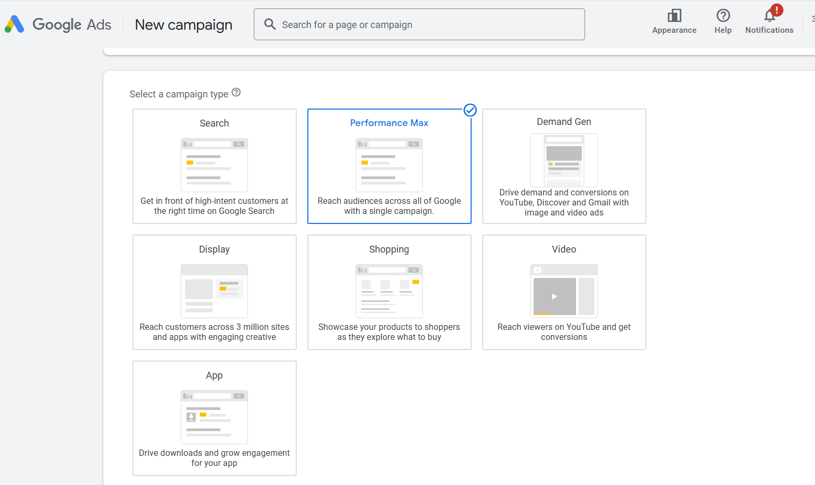Click the App campaign illustration
The width and height of the screenshot is (815, 485).
tap(214, 417)
